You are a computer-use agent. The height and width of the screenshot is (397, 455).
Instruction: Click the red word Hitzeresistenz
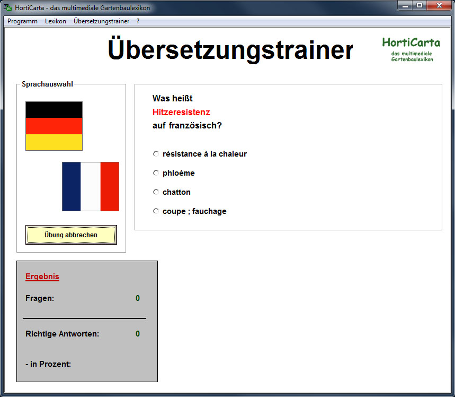pos(181,112)
